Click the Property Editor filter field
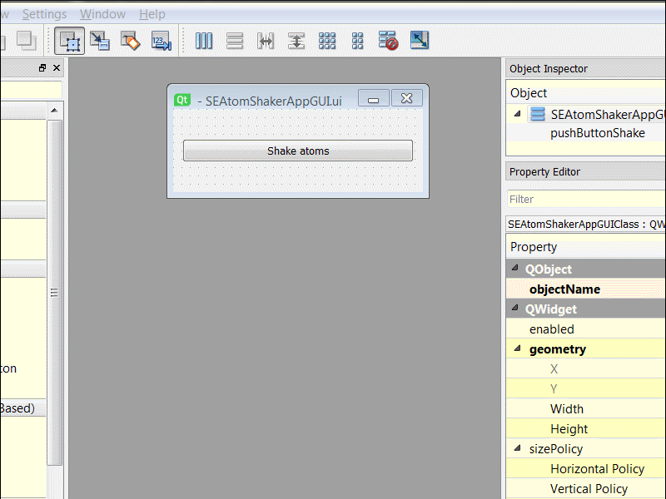666x499 pixels. point(585,200)
